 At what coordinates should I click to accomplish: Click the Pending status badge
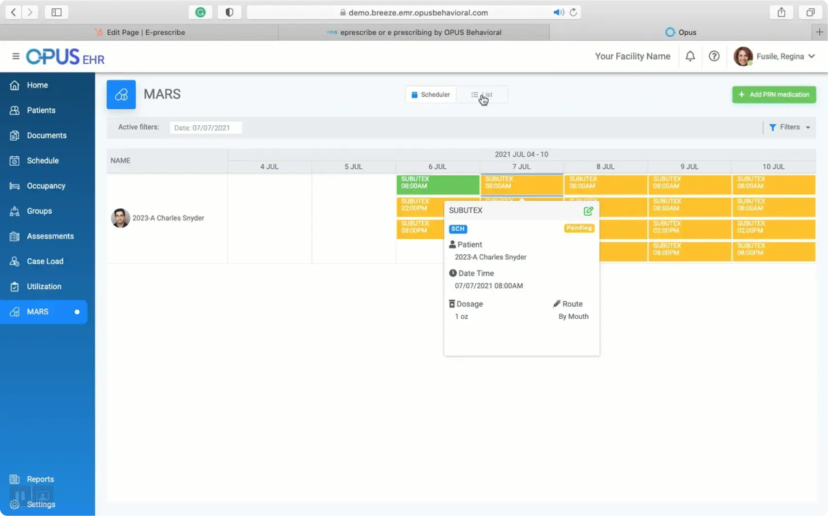pos(579,228)
